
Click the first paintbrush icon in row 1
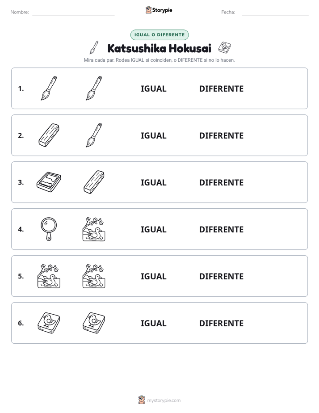pos(49,88)
